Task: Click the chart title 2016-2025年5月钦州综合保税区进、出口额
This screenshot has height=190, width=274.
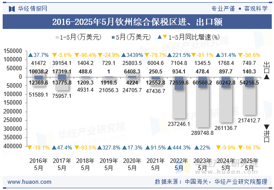Action: pos(137,22)
